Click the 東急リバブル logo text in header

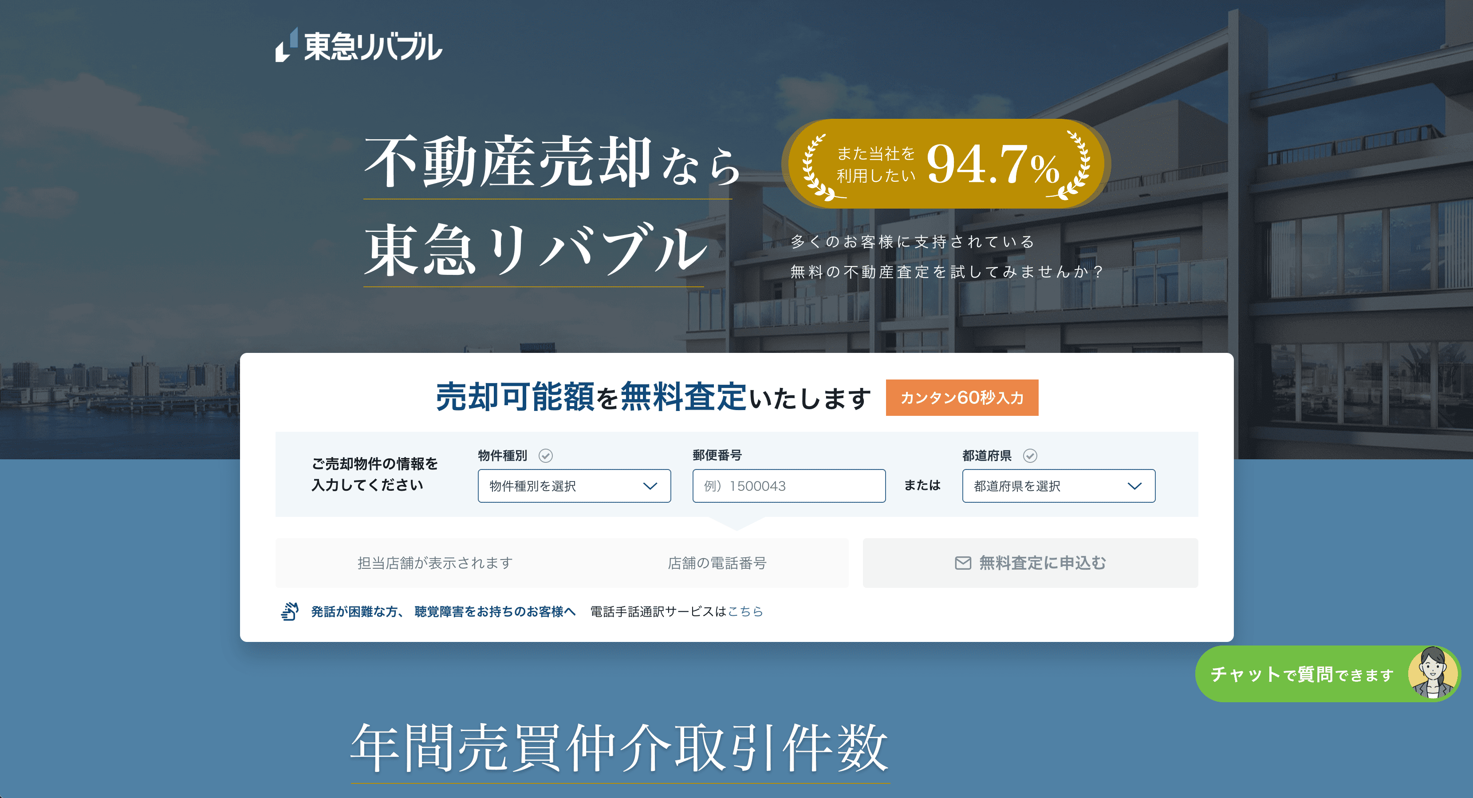click(x=373, y=47)
